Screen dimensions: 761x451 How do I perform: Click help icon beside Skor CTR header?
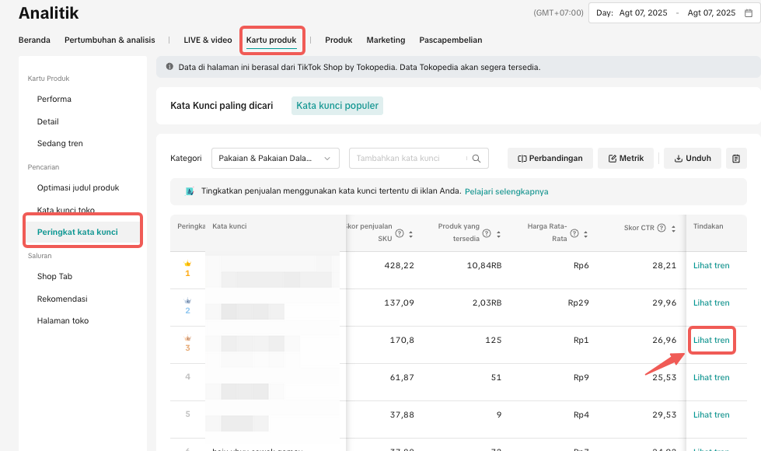(662, 229)
